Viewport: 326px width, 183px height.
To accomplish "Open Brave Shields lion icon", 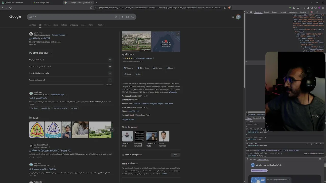I will pos(229,8).
